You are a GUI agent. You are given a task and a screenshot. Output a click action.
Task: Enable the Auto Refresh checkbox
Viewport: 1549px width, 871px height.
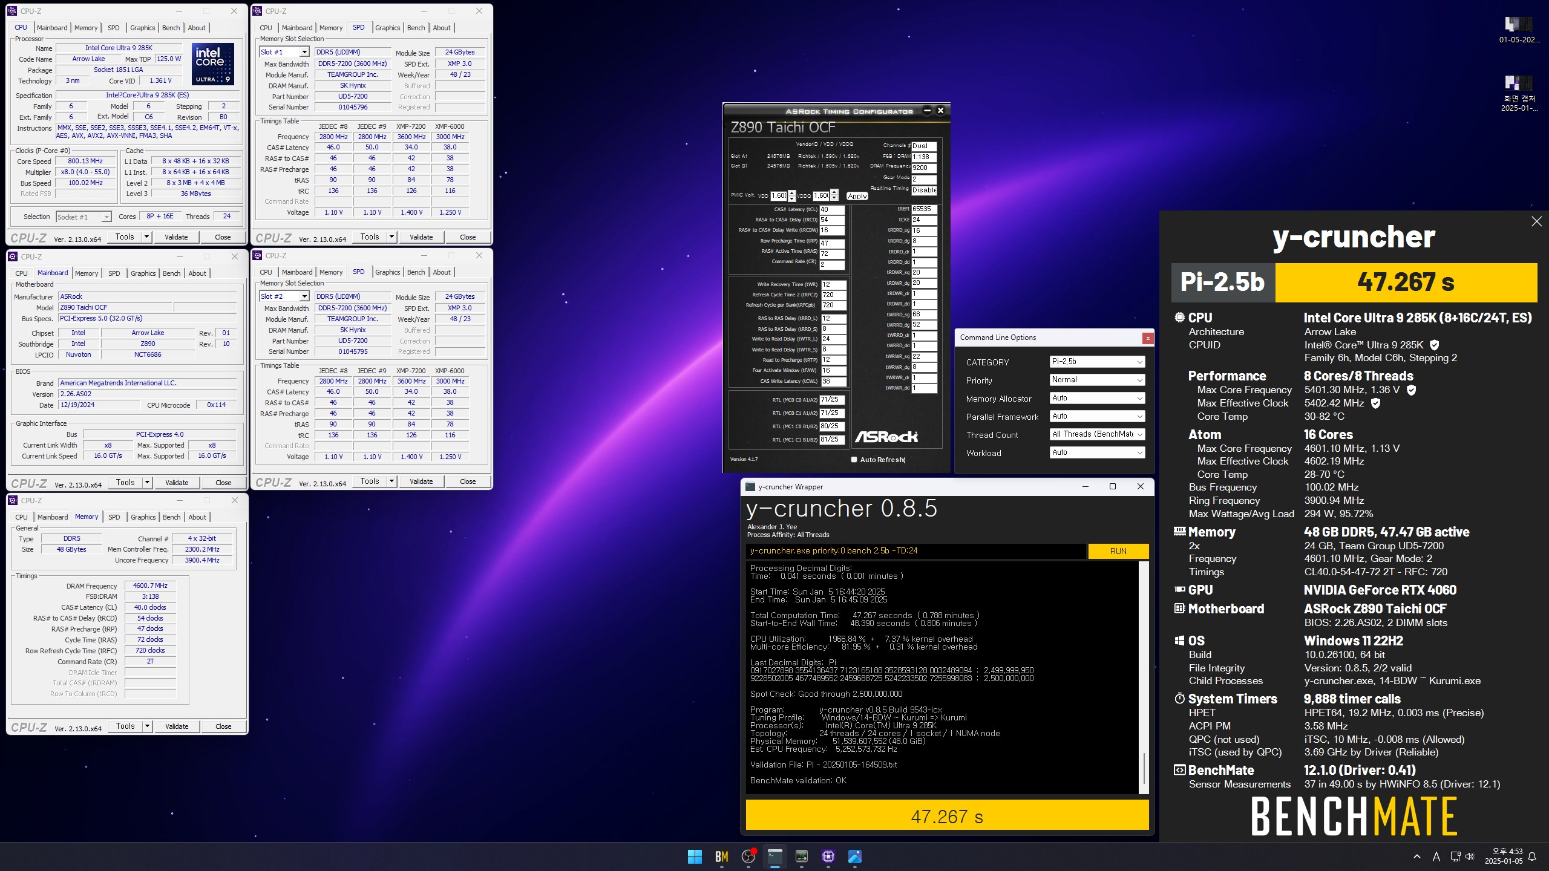[854, 460]
